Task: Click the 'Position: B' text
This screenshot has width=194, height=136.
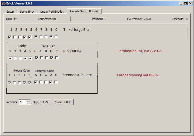Action: [99, 19]
